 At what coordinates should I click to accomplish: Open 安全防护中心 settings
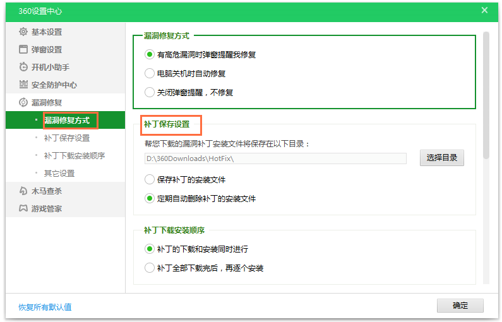click(65, 85)
